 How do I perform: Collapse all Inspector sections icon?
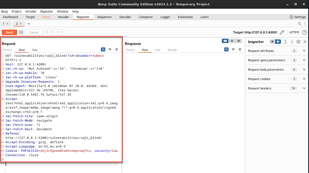point(292,42)
